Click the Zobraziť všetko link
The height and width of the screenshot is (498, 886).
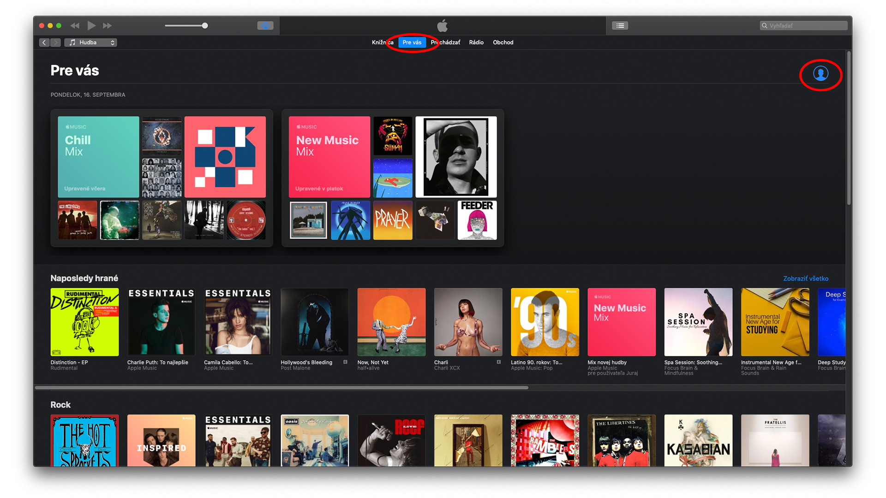point(805,279)
